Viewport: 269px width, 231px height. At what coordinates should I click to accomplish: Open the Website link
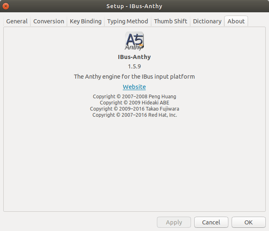[x=134, y=87]
